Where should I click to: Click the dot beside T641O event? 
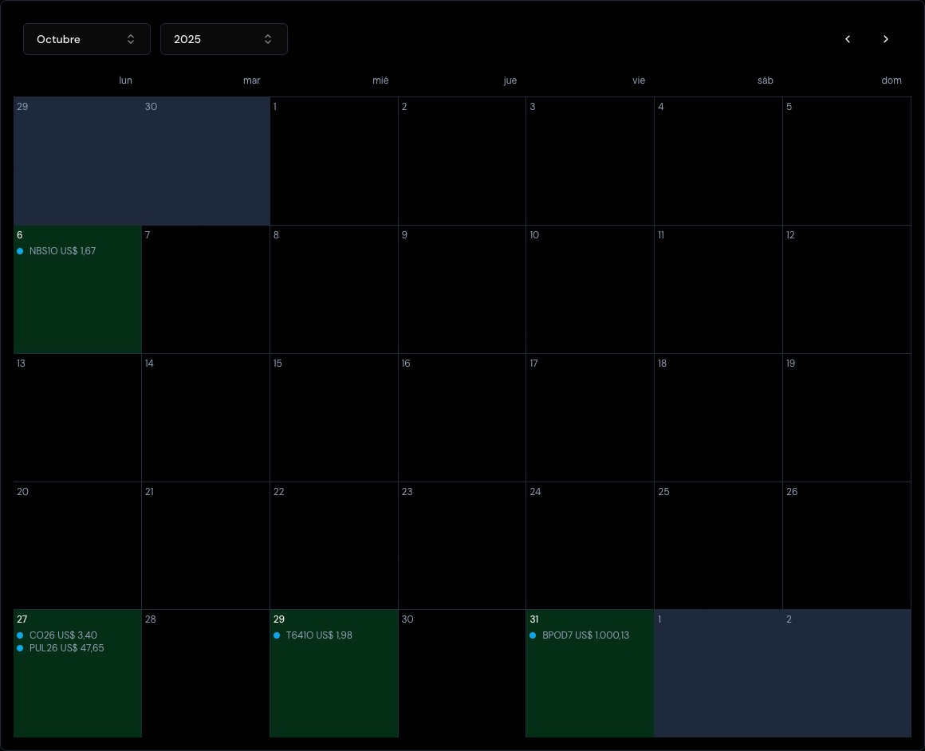pos(277,635)
